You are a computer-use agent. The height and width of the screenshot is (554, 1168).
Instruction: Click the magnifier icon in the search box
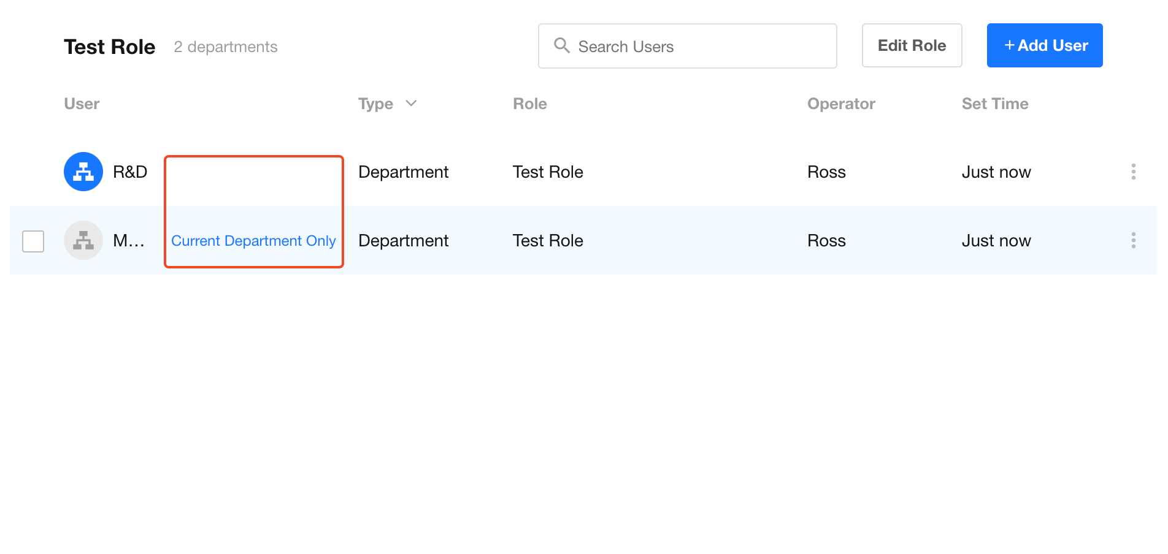click(x=561, y=45)
